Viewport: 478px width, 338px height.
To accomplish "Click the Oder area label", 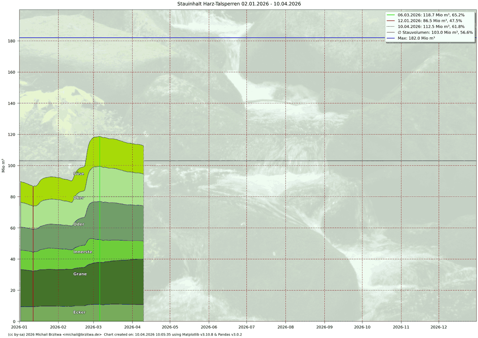I will [78, 224].
